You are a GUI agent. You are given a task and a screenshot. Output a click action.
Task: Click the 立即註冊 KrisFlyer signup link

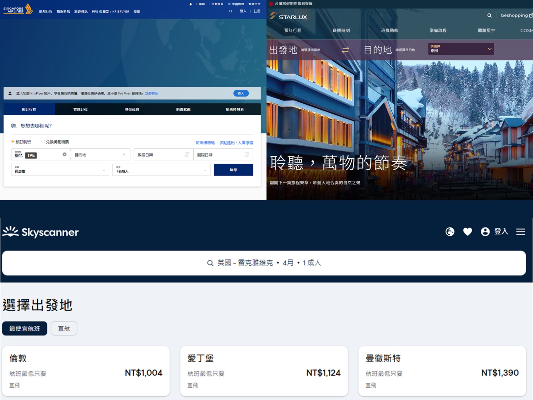(152, 93)
